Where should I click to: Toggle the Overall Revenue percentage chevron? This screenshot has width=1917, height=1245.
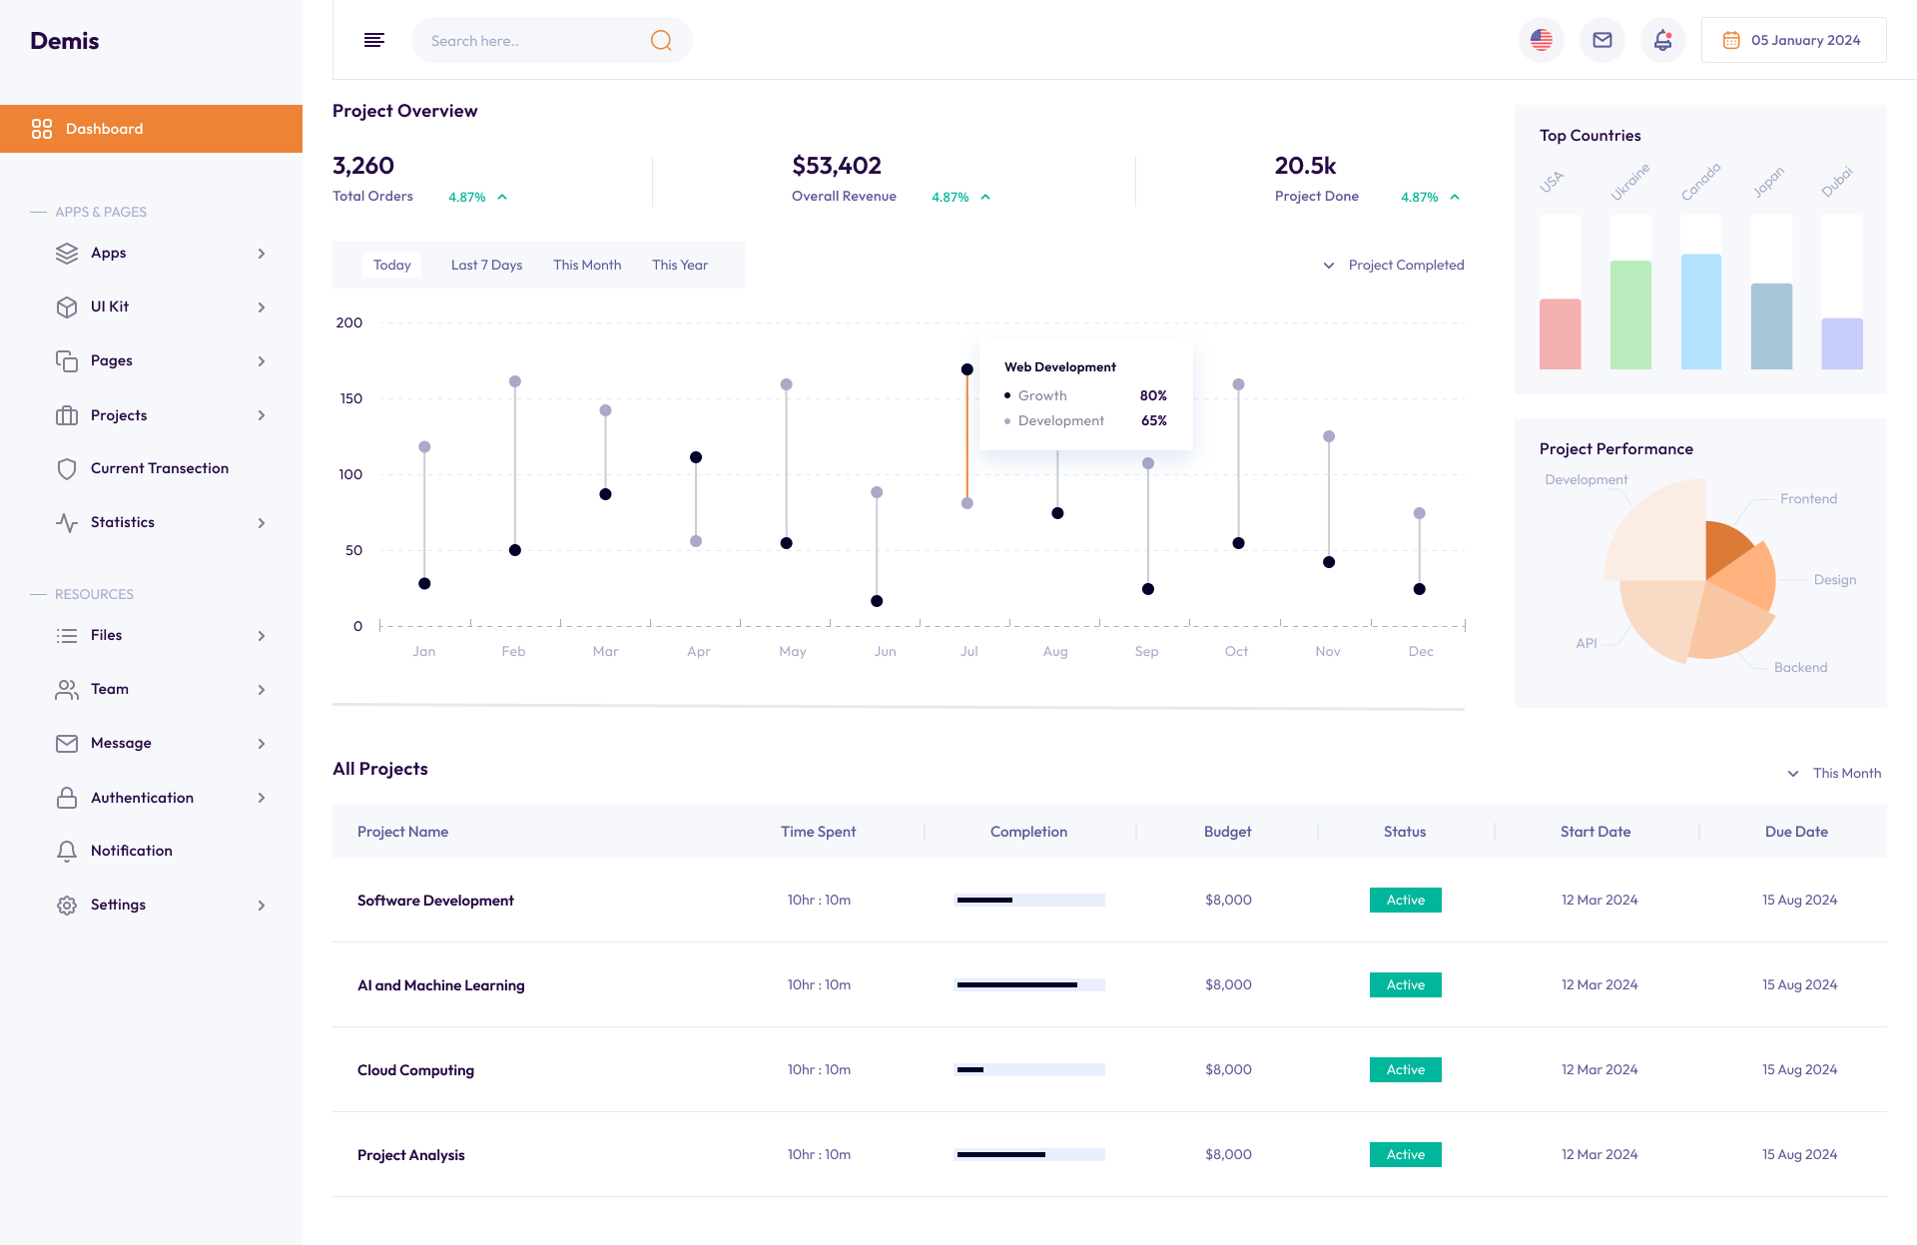click(x=985, y=197)
